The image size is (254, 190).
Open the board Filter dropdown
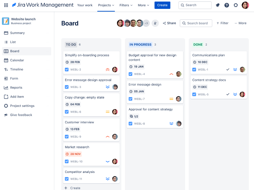223,23
